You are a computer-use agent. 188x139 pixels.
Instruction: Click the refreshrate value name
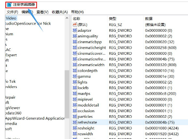(87, 122)
